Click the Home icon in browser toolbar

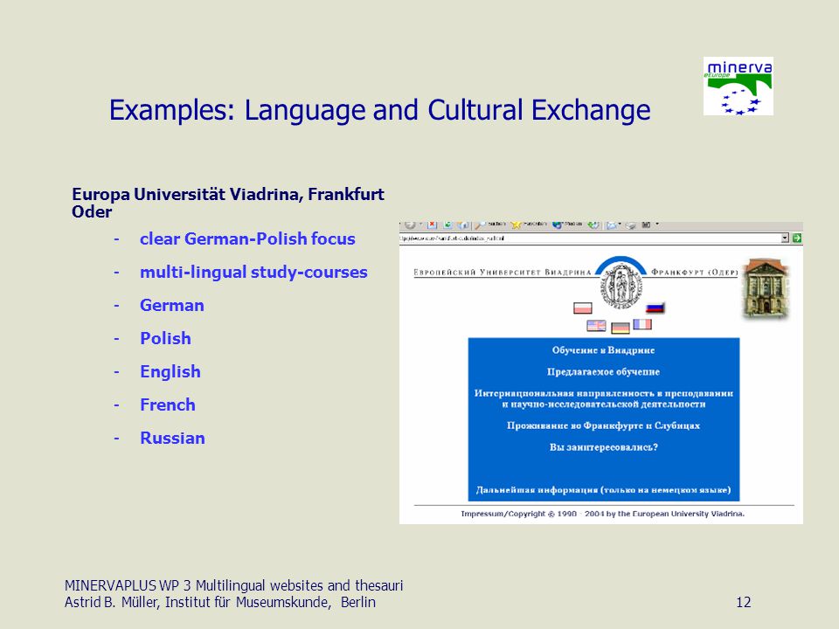[463, 225]
